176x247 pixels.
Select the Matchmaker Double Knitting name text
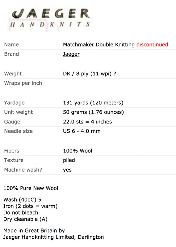click(x=99, y=44)
